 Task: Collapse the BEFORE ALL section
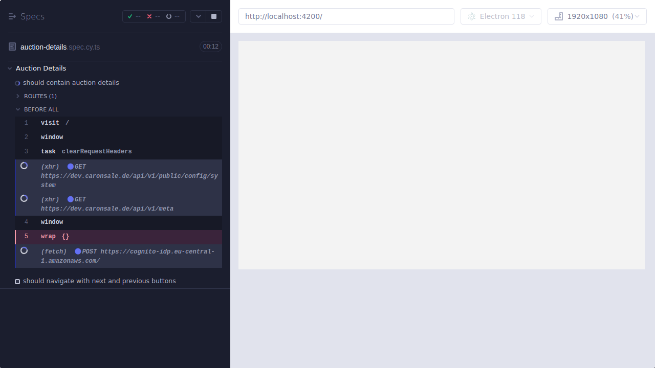pyautogui.click(x=18, y=109)
